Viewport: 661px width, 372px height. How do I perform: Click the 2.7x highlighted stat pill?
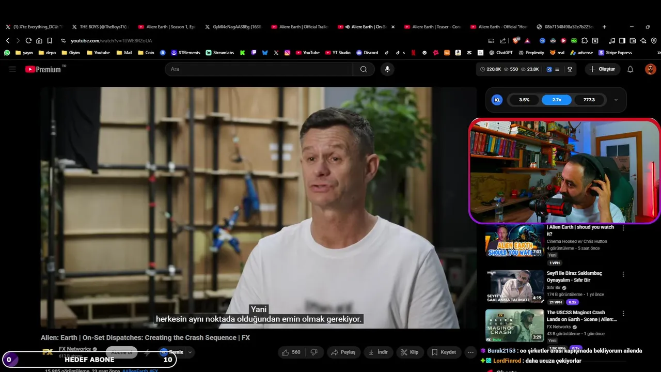pyautogui.click(x=557, y=100)
